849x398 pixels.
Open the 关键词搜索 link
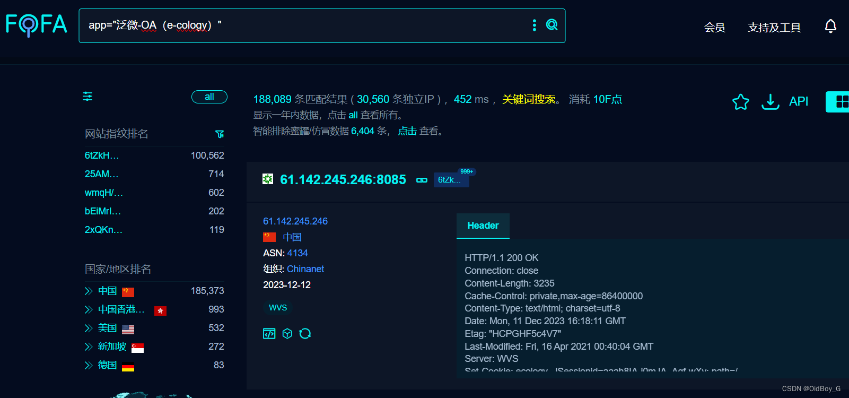click(x=529, y=99)
